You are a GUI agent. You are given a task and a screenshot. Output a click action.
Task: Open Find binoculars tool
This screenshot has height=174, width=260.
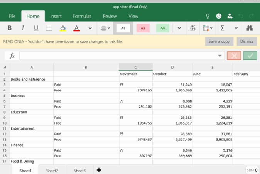tap(249, 28)
